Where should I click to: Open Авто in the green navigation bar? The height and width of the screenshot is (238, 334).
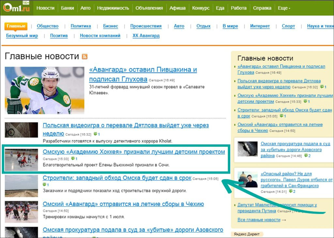coord(85,8)
